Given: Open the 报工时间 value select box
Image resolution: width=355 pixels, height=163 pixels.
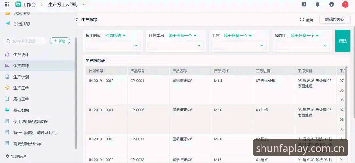Looking at the screenshot, I should 113,45.
